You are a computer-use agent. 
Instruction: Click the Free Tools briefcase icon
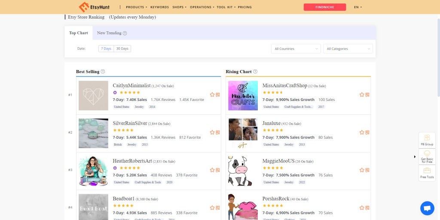pyautogui.click(x=427, y=173)
